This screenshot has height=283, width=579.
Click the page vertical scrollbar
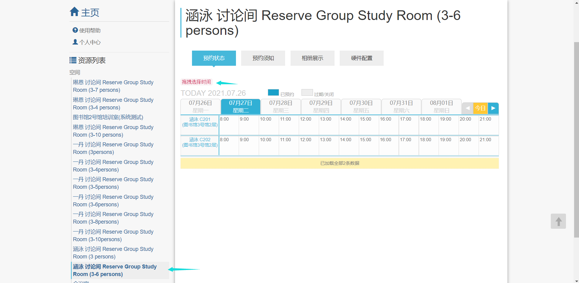[576, 139]
